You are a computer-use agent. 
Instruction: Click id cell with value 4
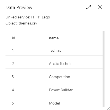pos(13,90)
